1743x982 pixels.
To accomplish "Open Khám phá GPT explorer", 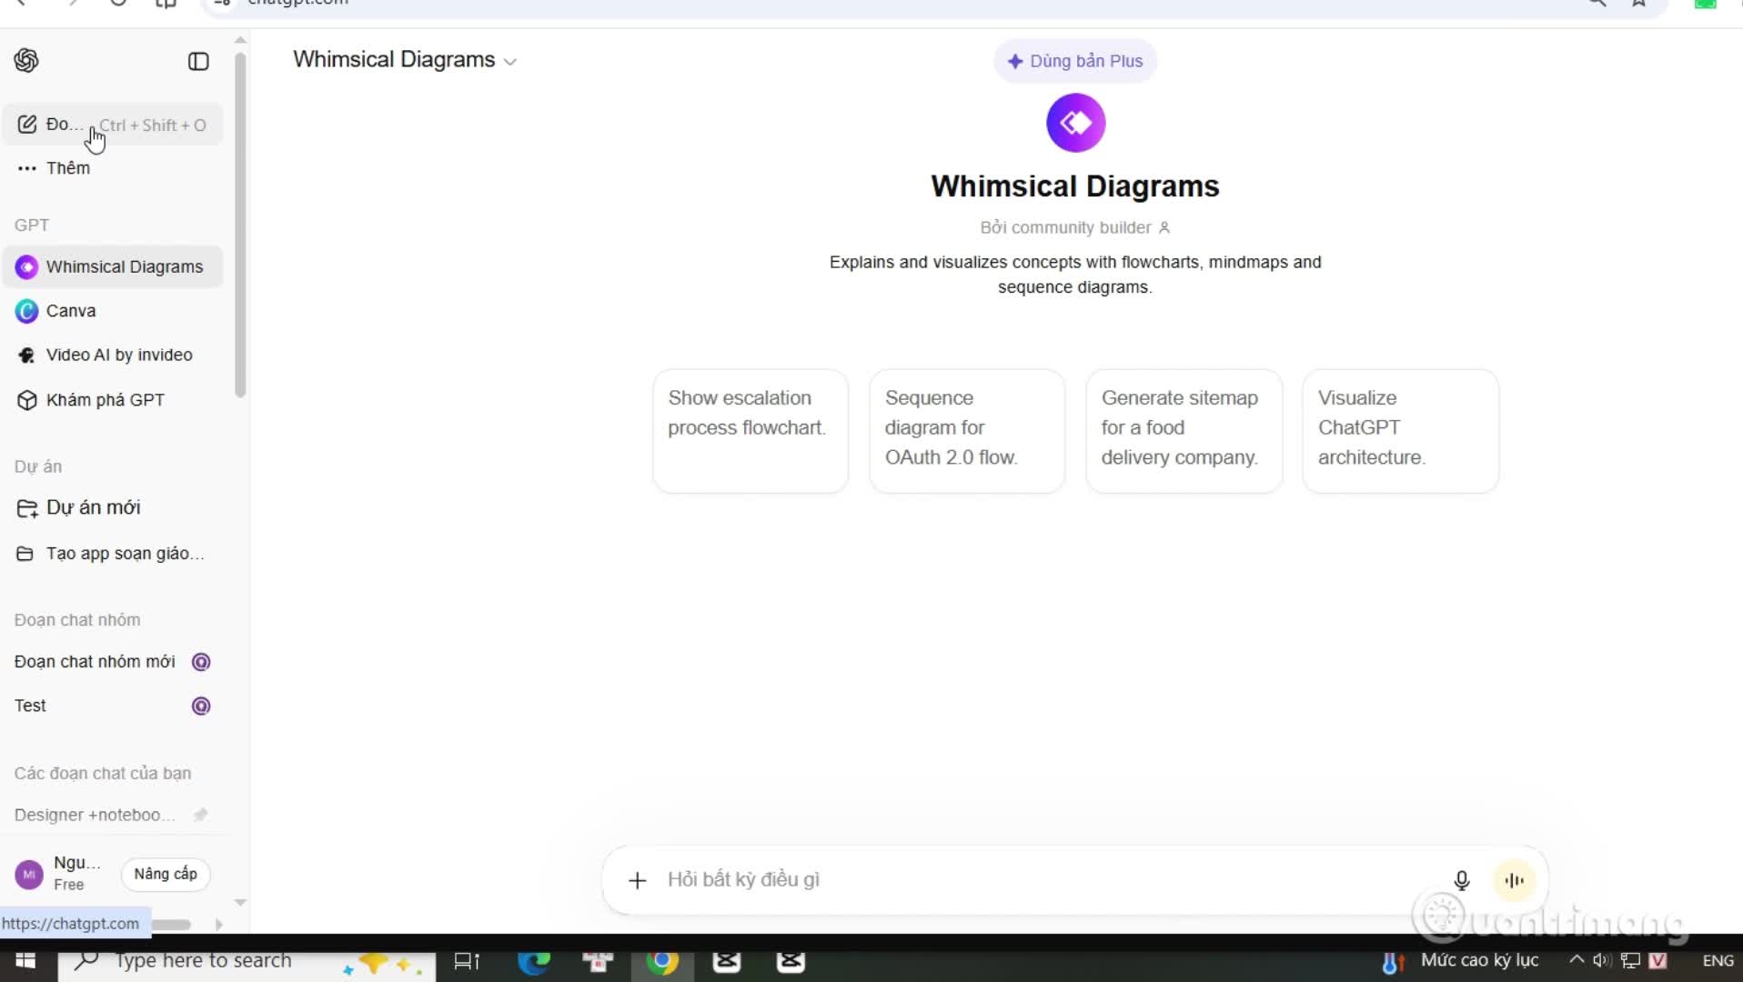I will (113, 400).
